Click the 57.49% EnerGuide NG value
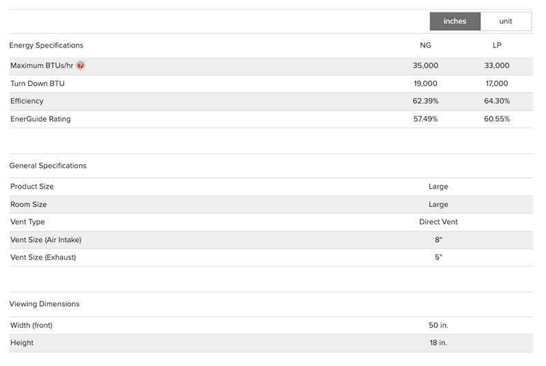Screen dimensions: 546x366 [425, 119]
